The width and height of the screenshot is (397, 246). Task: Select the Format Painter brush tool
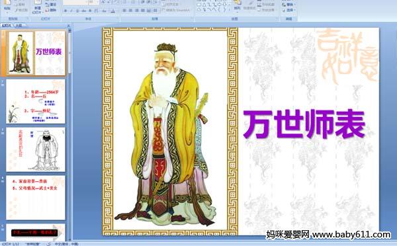click(x=21, y=10)
